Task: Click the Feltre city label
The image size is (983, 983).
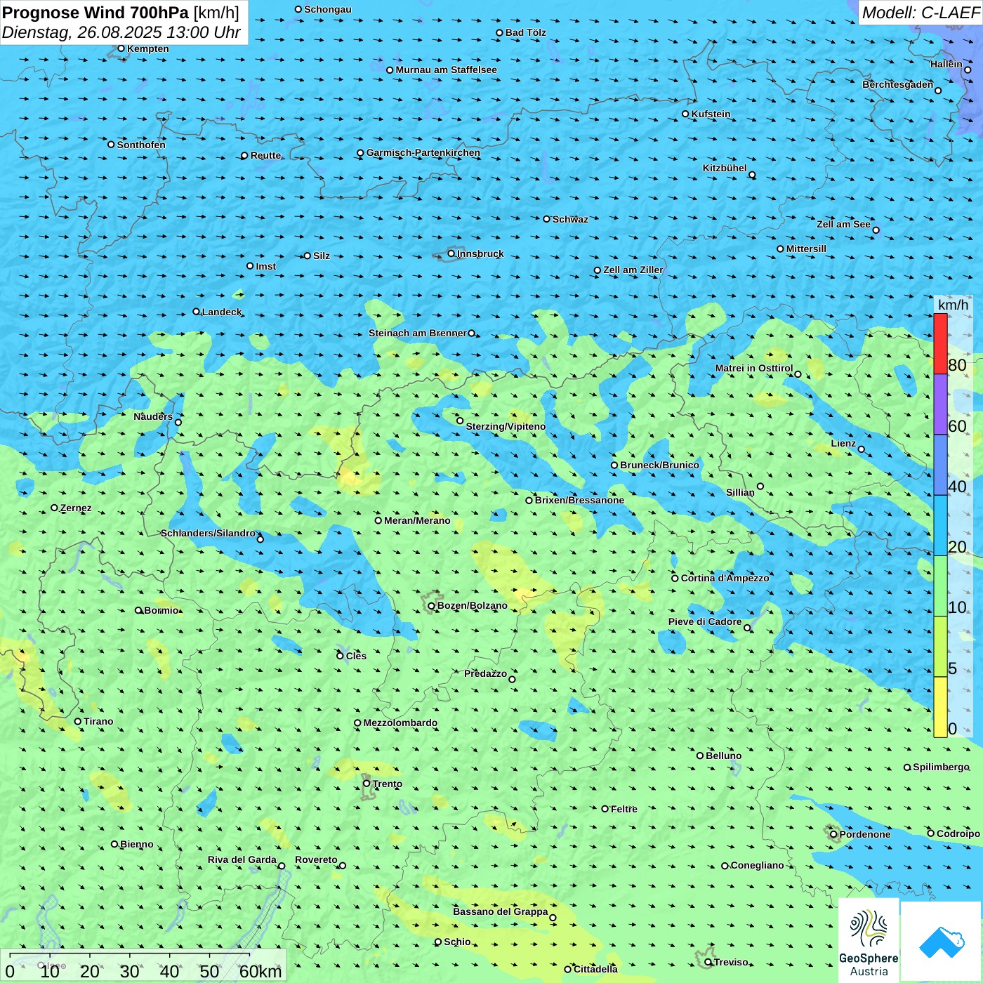Action: pos(624,809)
